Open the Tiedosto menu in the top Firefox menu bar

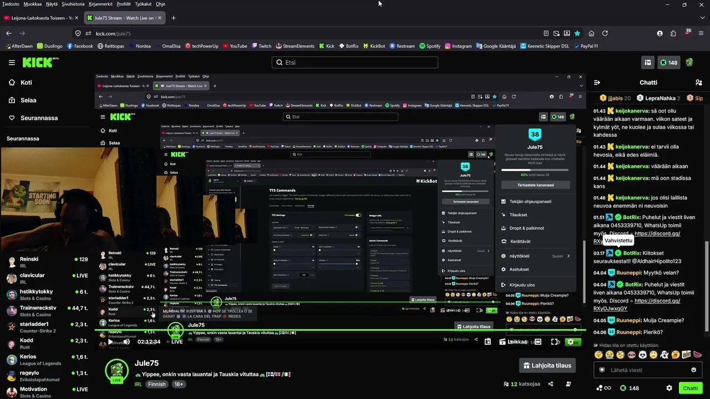[11, 4]
